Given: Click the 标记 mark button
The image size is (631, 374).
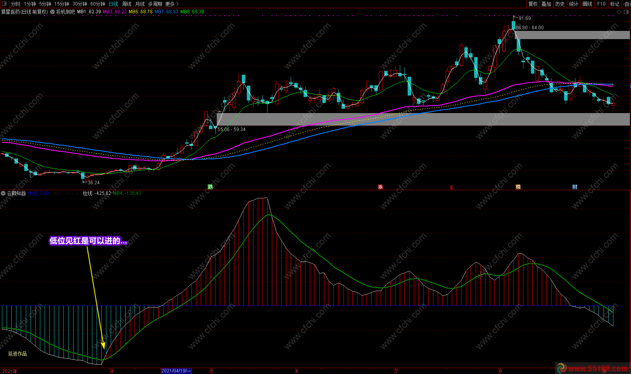Looking at the screenshot, I should tap(615, 4).
